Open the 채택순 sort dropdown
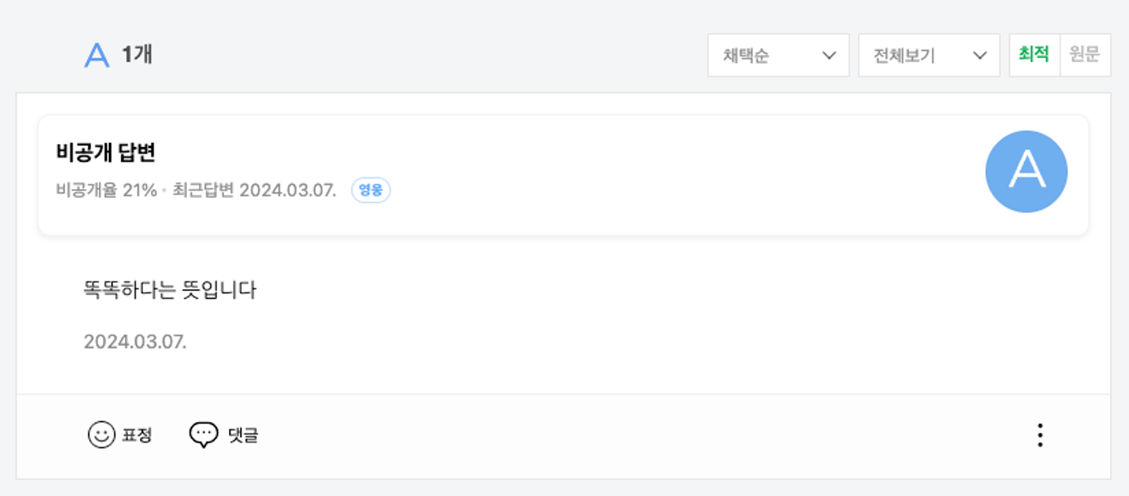The width and height of the screenshot is (1129, 496). tap(778, 55)
